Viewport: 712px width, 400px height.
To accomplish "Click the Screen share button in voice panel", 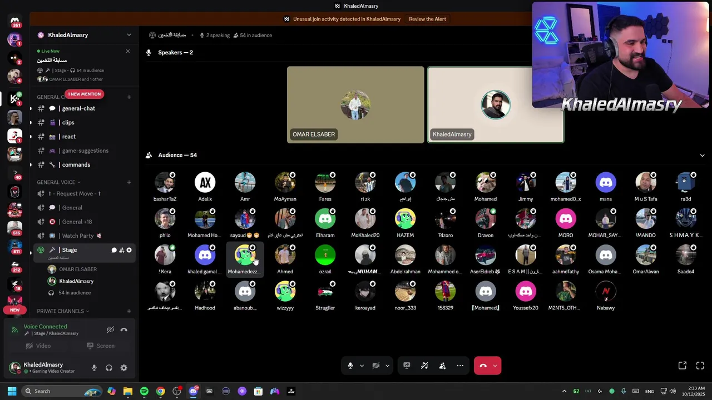I will [101, 346].
